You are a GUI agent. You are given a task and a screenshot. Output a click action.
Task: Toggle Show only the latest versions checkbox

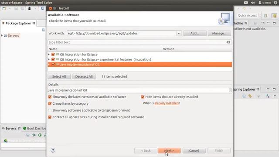pos(50,97)
